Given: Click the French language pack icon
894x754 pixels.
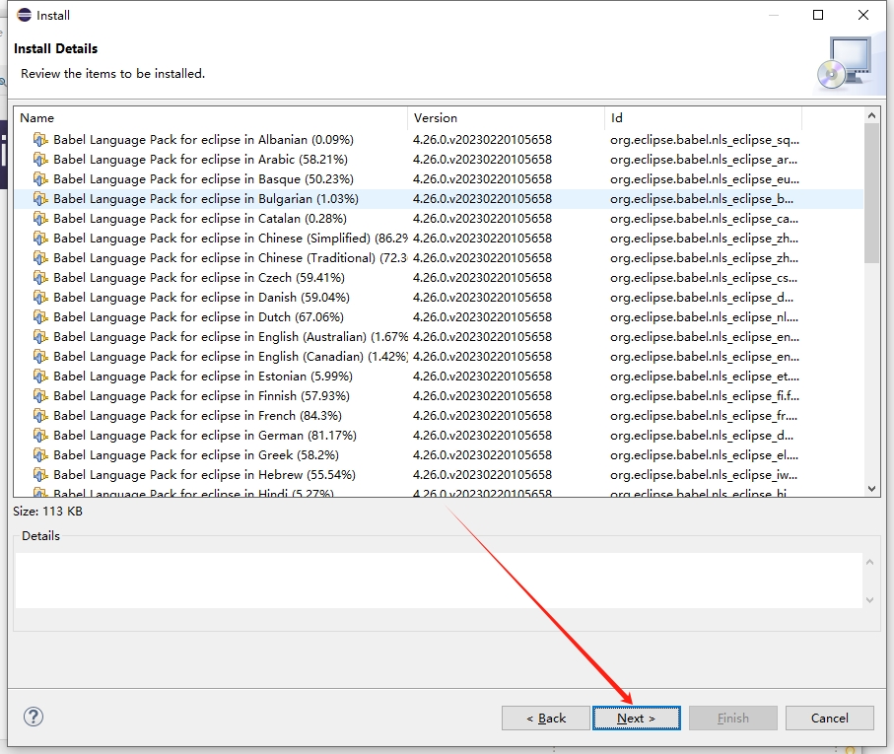Looking at the screenshot, I should [39, 416].
